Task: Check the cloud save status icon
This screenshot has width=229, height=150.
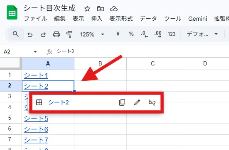Action: (x=114, y=9)
